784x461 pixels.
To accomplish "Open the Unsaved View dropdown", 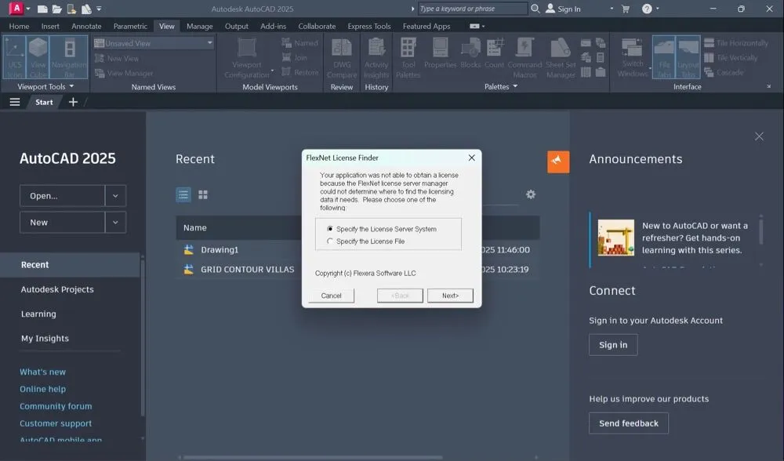I will [154, 43].
